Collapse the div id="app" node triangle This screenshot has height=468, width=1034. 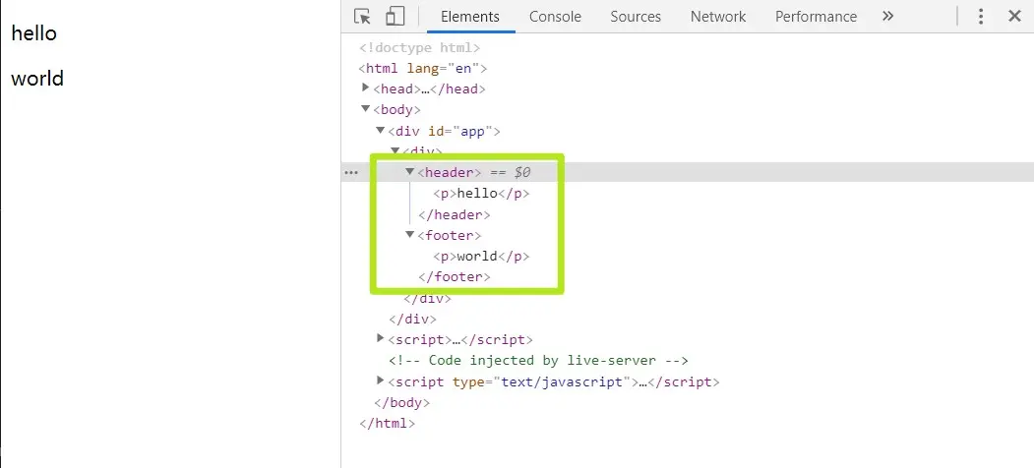point(381,131)
